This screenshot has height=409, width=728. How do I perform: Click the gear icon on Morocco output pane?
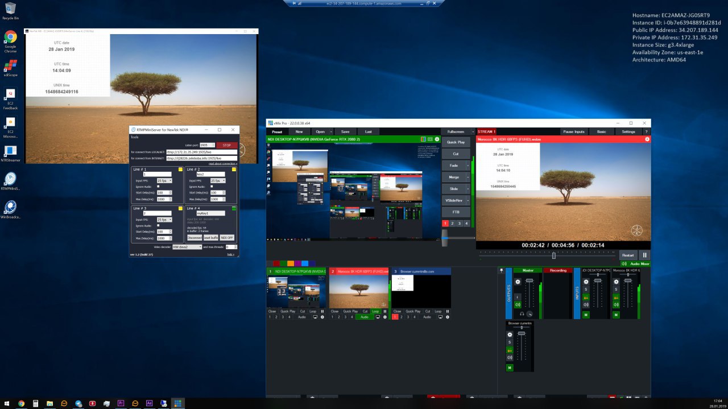[647, 139]
